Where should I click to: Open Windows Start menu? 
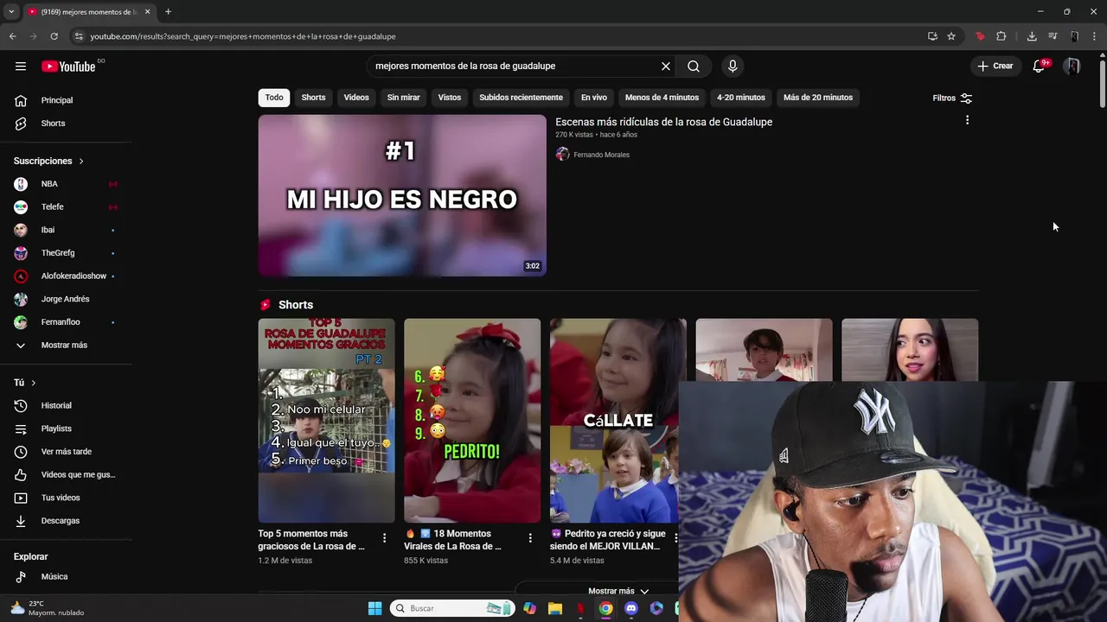click(374, 608)
